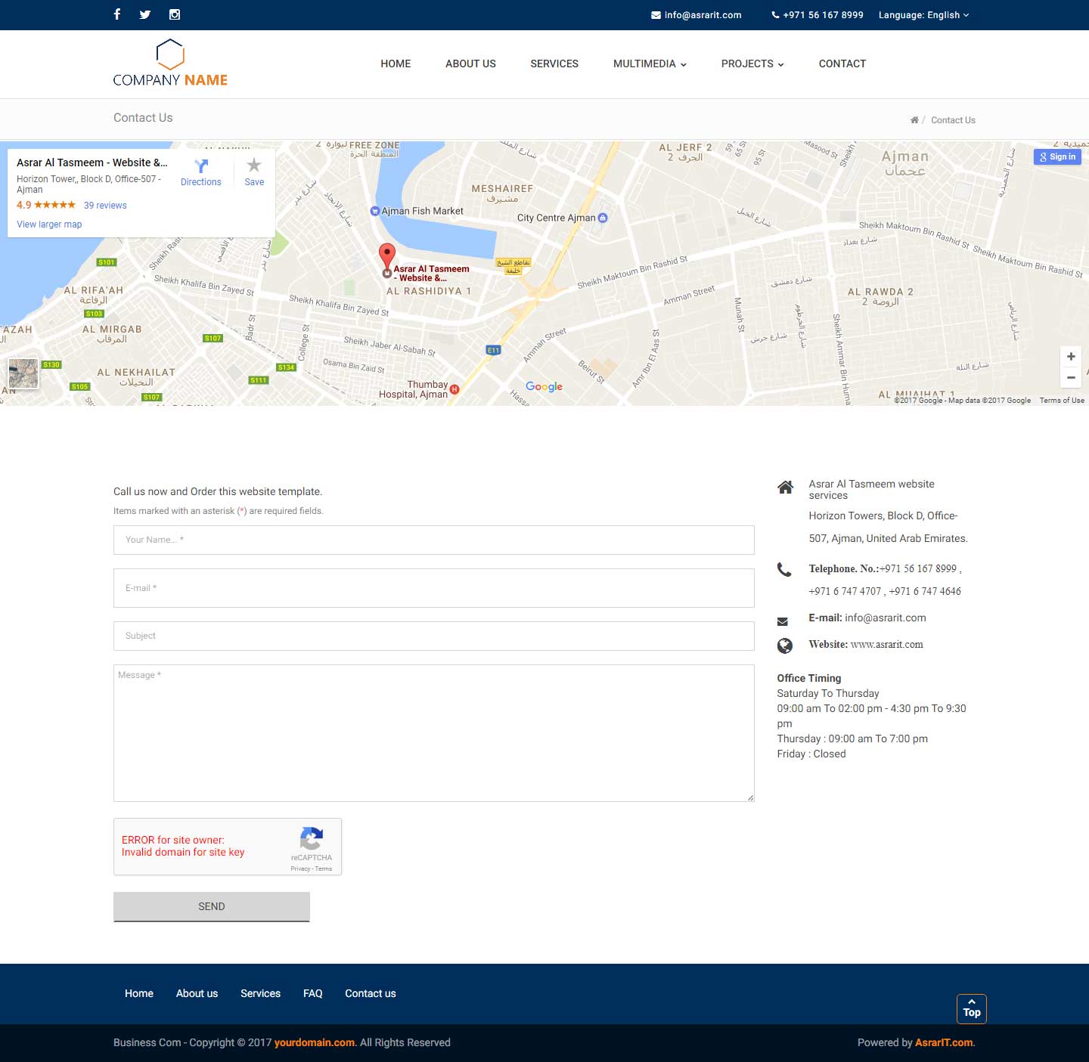This screenshot has height=1062, width=1089.
Task: Click the reCAPTCHA logo
Action: pyautogui.click(x=312, y=838)
